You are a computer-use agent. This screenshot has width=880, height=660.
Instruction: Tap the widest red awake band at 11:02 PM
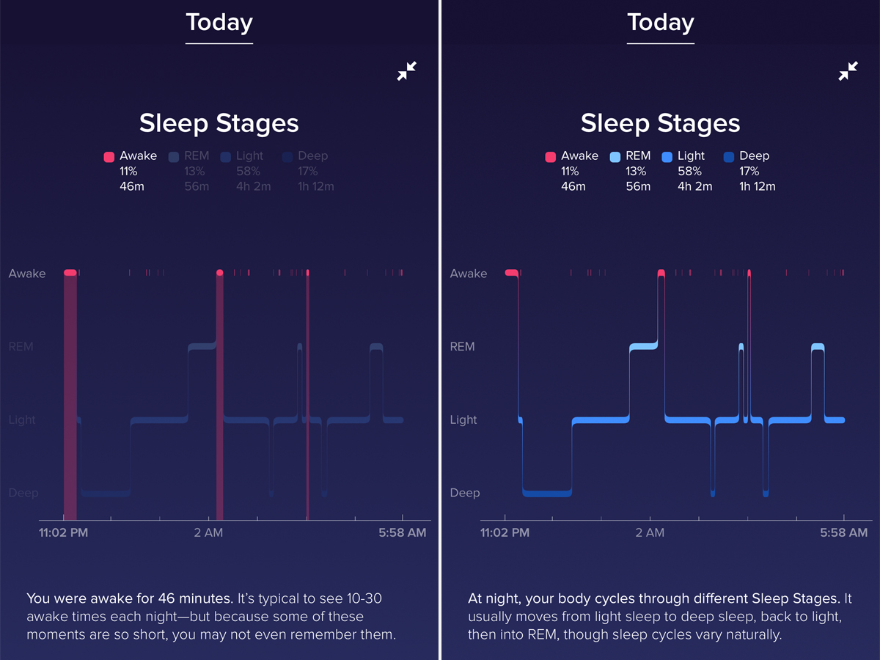click(70, 396)
